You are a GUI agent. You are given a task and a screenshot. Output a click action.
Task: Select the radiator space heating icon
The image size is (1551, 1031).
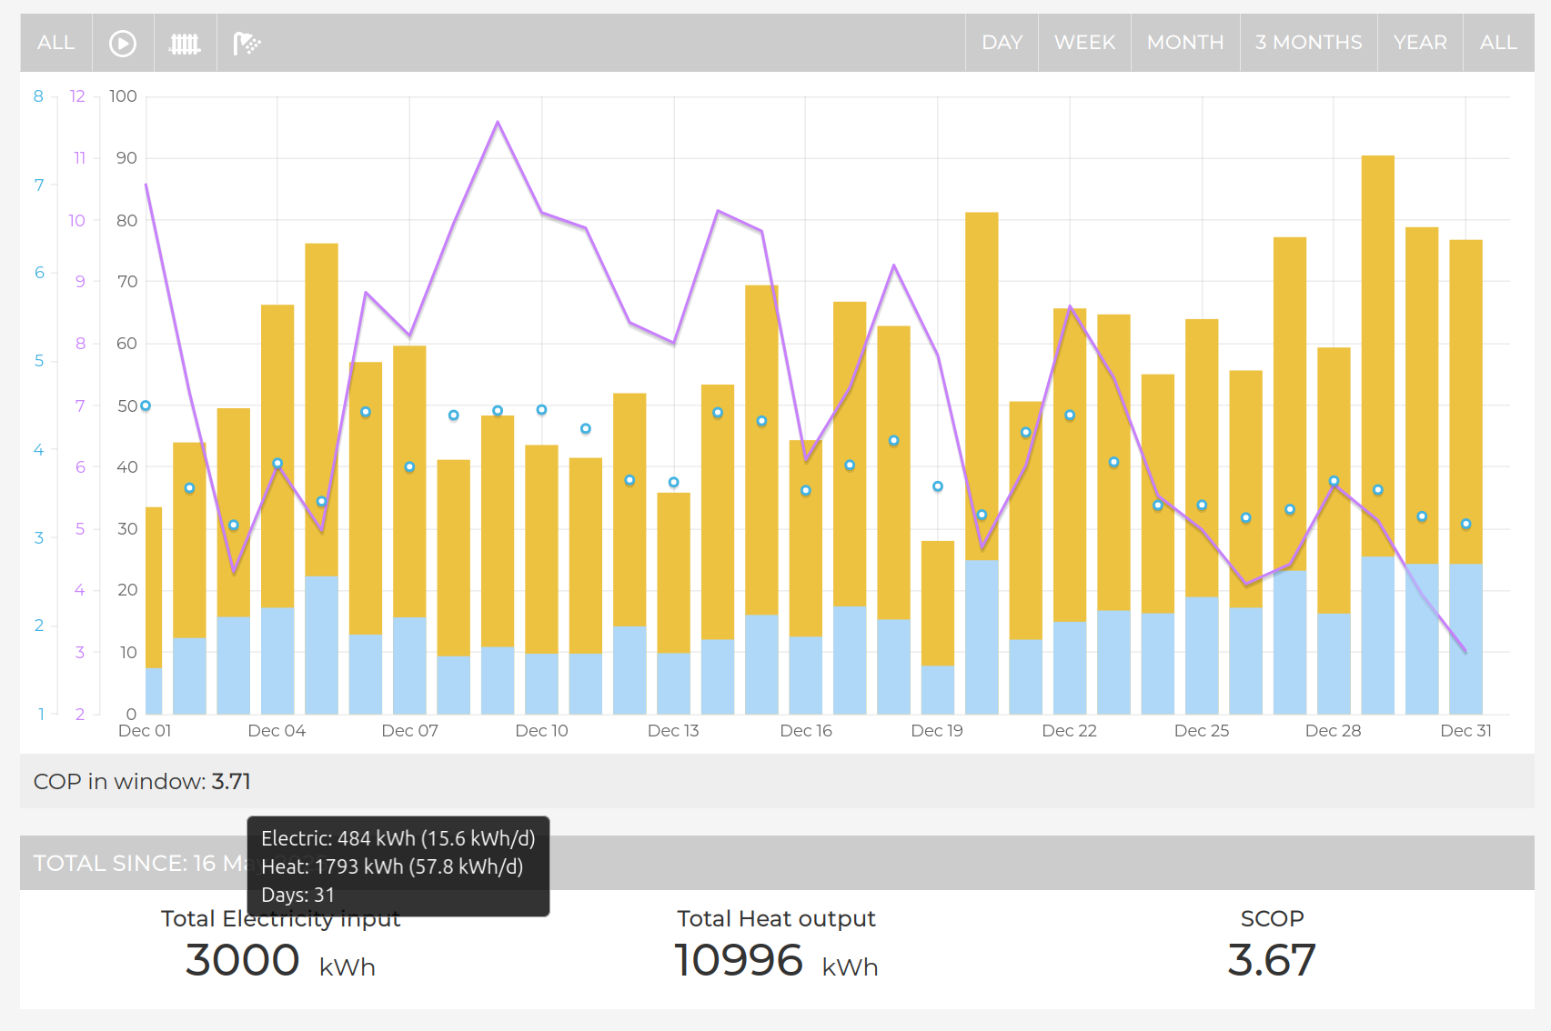(x=185, y=43)
